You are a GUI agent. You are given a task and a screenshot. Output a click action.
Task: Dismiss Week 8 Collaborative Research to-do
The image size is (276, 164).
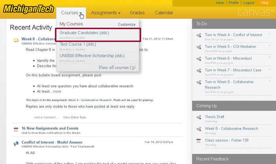point(269,81)
